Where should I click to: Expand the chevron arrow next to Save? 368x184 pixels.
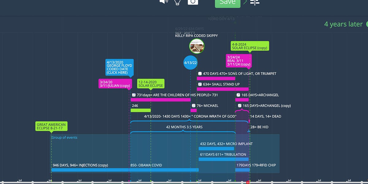coord(244,2)
